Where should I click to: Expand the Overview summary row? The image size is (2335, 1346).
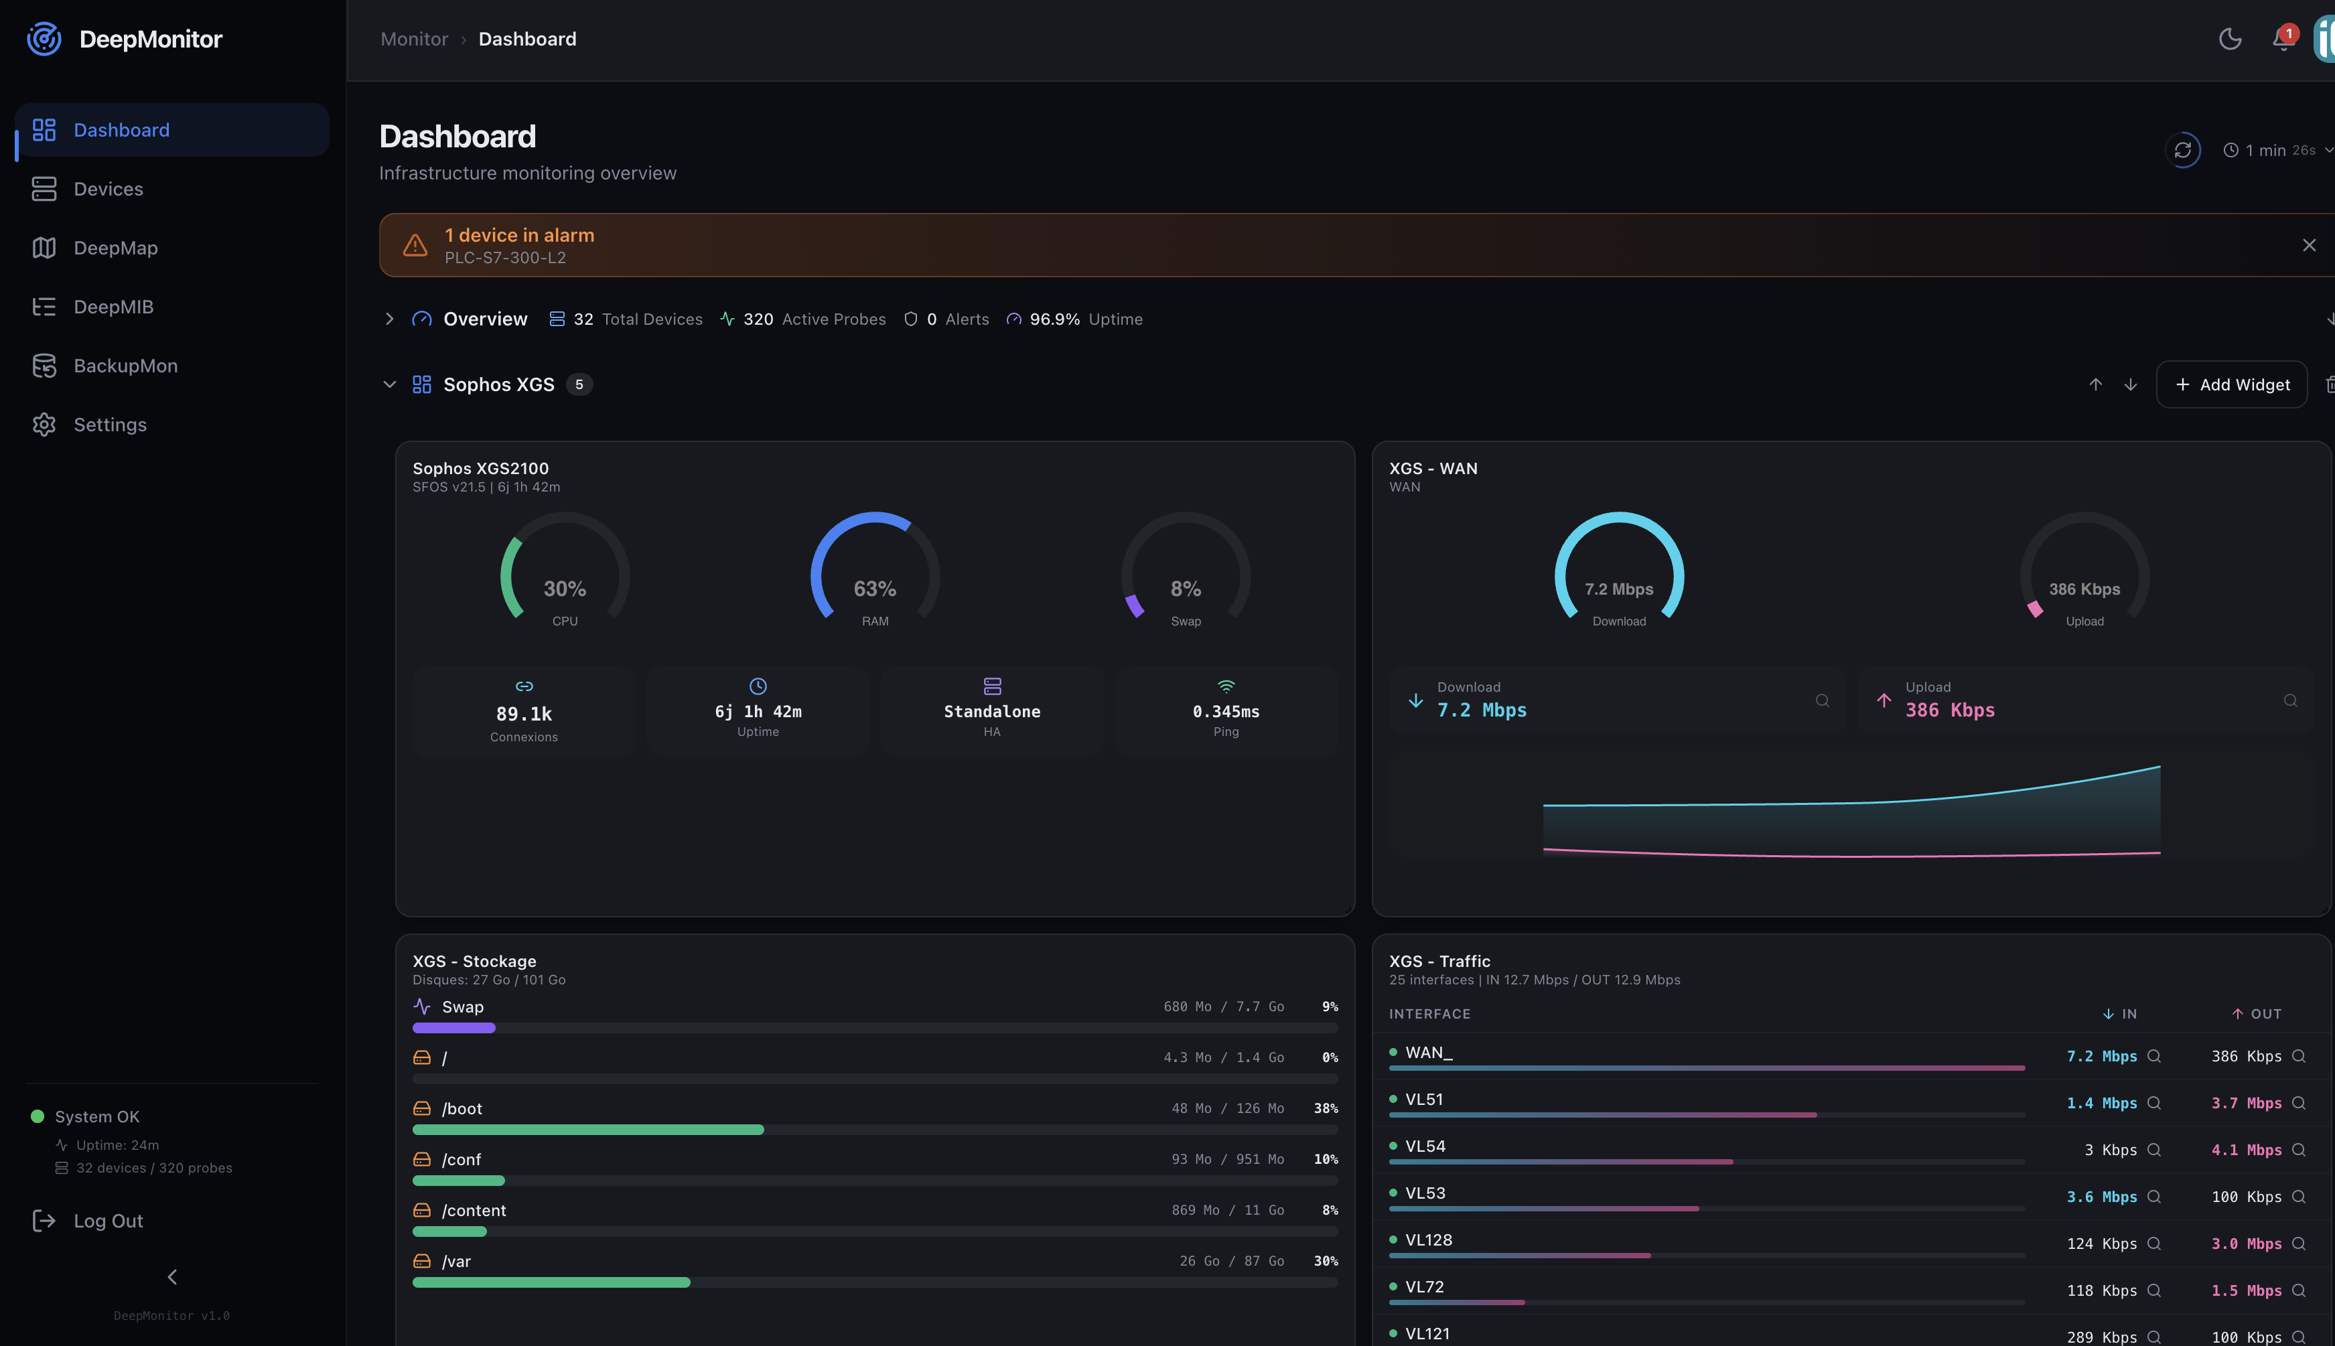click(389, 319)
